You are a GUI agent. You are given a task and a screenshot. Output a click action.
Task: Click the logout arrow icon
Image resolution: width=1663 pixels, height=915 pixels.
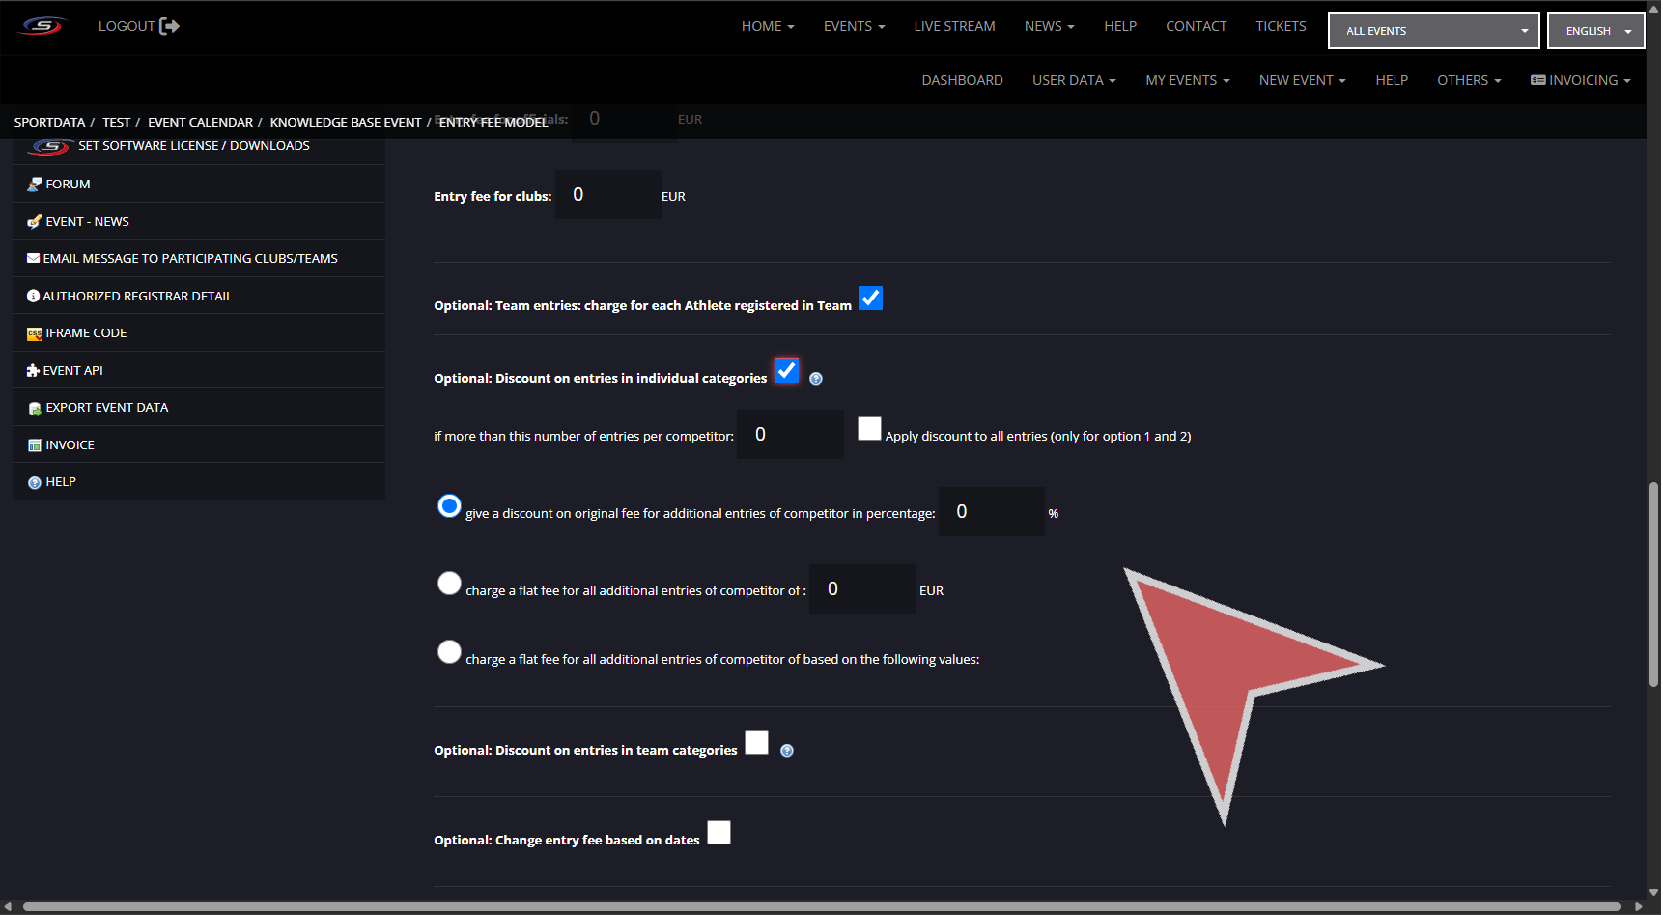pyautogui.click(x=170, y=26)
